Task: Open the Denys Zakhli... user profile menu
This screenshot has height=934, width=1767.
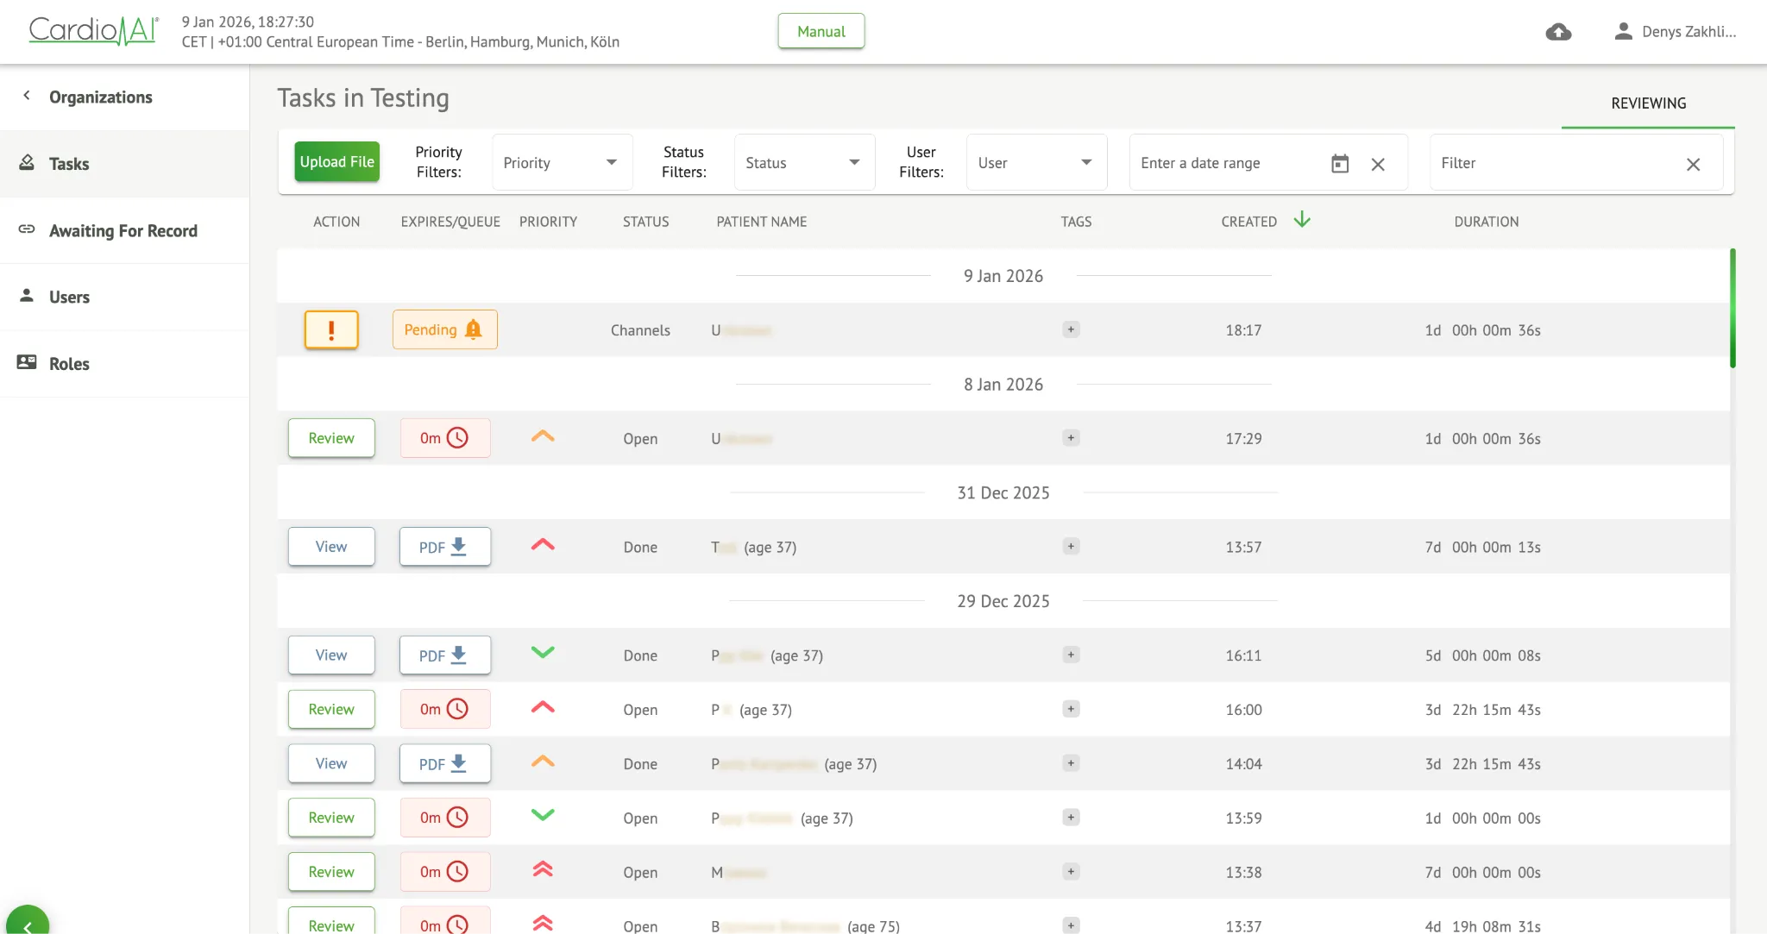Action: pyautogui.click(x=1675, y=32)
